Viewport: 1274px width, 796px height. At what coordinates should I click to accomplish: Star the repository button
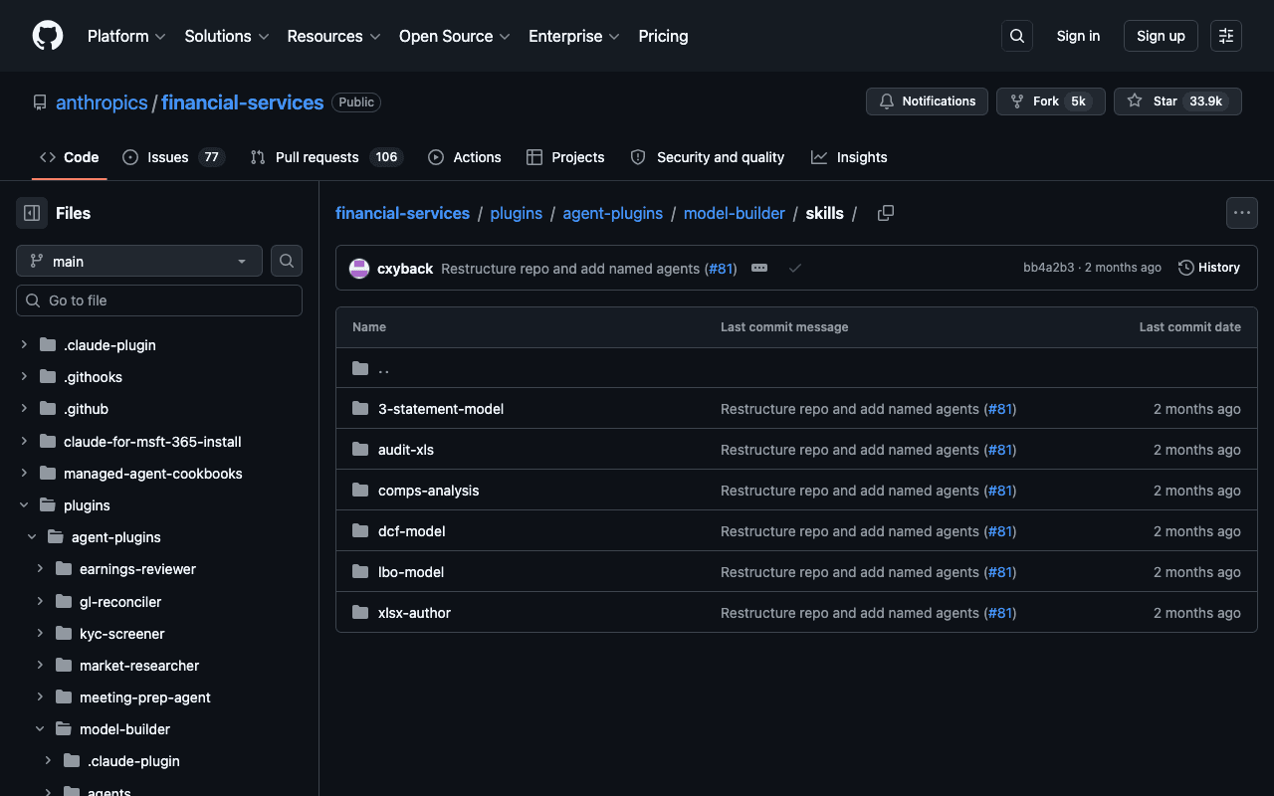click(1177, 101)
